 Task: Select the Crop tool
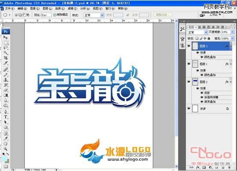(x=6, y=58)
